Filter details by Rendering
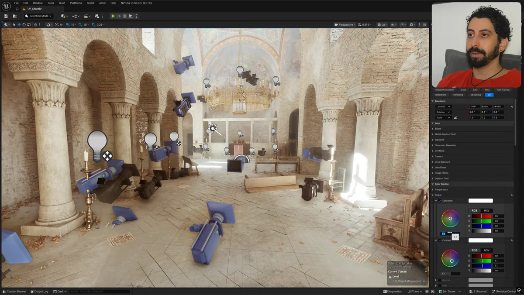 point(458,95)
